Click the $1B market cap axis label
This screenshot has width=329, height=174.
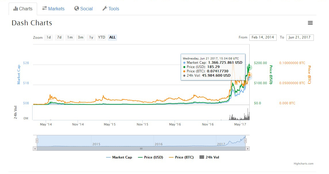point(26,83)
